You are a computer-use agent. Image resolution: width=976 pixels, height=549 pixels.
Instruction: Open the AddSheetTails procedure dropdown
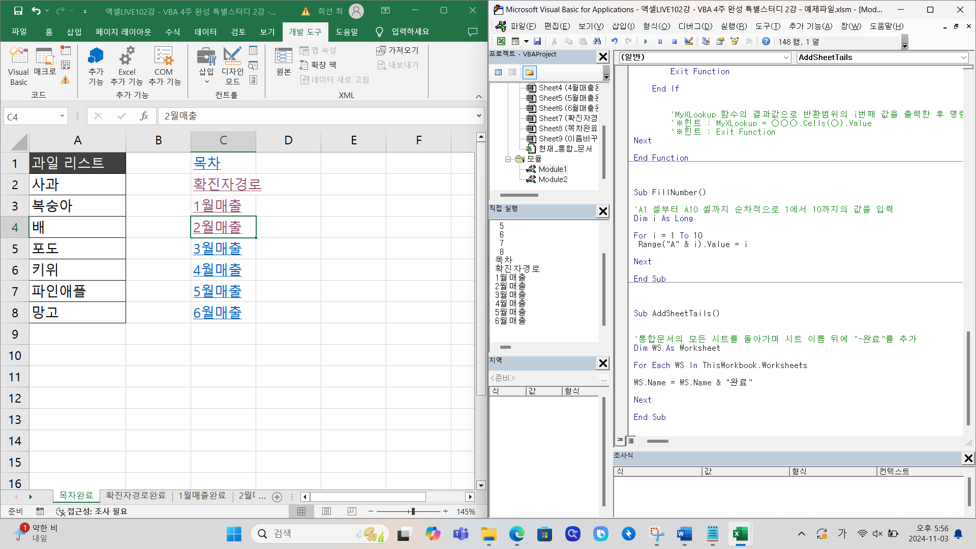963,57
